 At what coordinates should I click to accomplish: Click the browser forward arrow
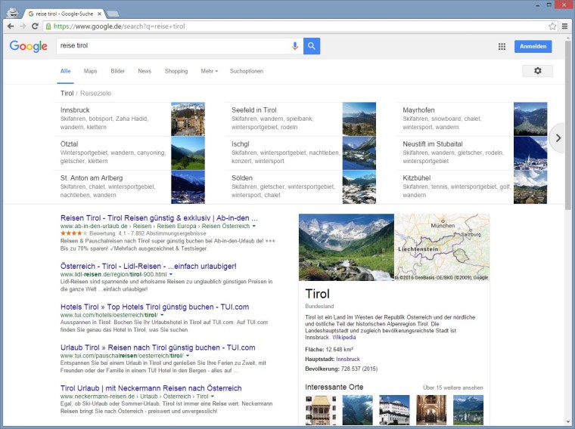23,26
